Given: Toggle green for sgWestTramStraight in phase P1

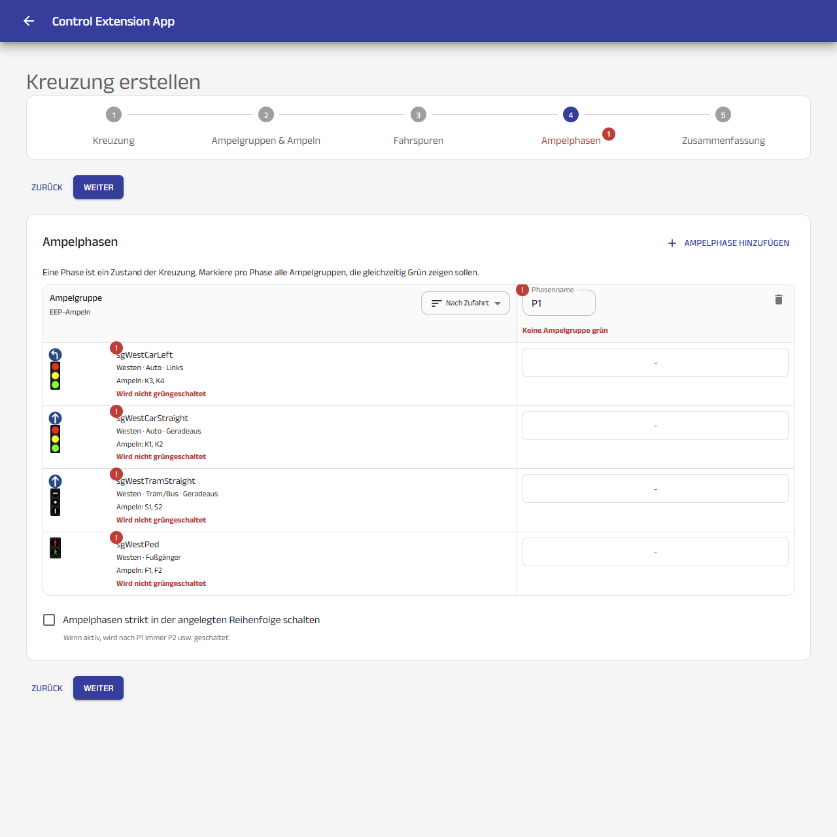Looking at the screenshot, I should pyautogui.click(x=655, y=488).
